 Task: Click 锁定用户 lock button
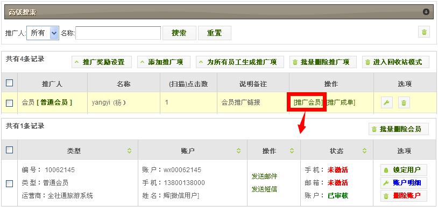404,169
